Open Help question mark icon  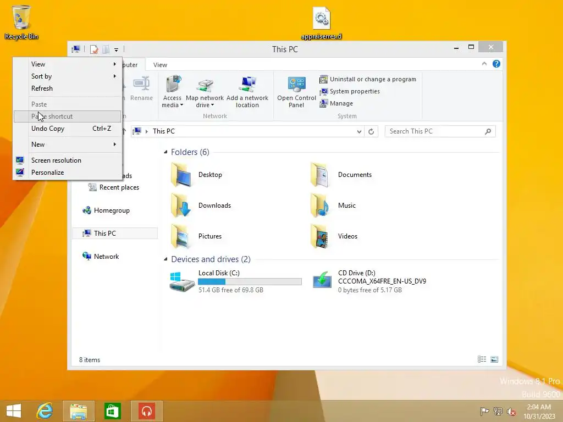click(x=496, y=64)
